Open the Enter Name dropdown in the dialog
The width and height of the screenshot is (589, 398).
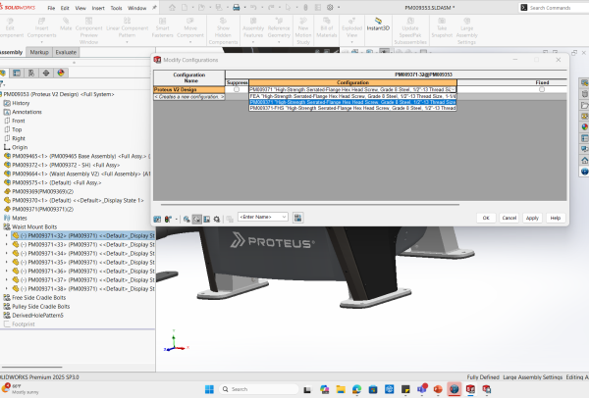tap(284, 217)
